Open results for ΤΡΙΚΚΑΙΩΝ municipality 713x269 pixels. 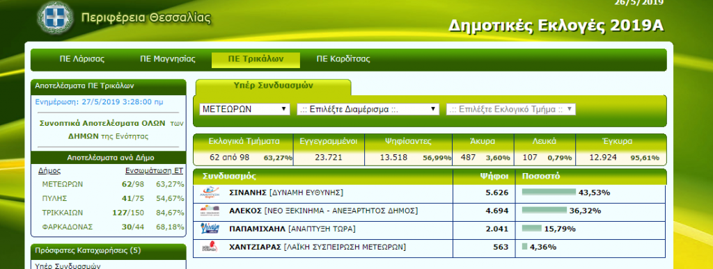coord(63,212)
